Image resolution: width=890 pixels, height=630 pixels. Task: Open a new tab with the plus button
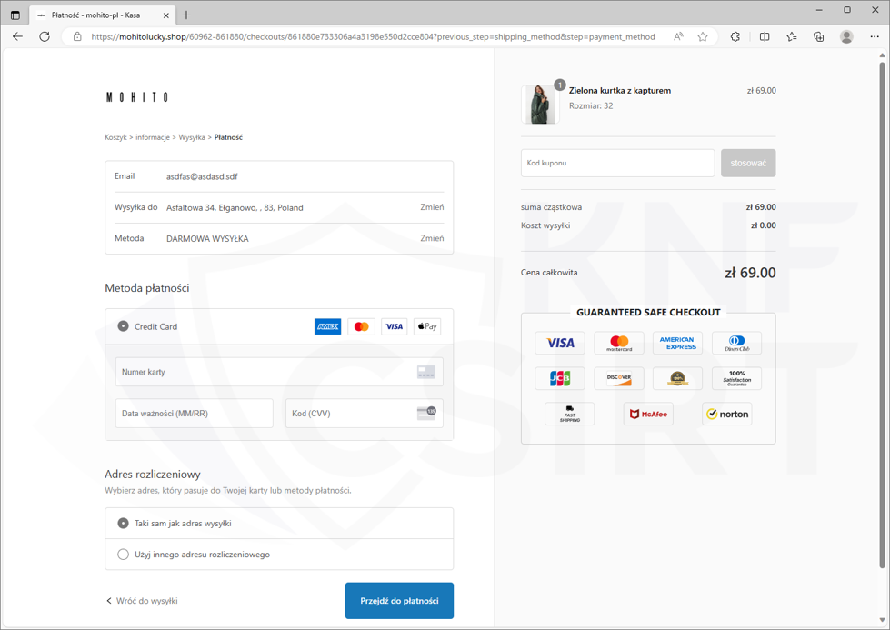(186, 15)
